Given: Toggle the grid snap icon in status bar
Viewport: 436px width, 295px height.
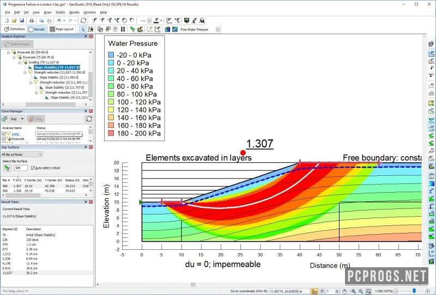Looking at the screenshot, I should tap(322, 291).
